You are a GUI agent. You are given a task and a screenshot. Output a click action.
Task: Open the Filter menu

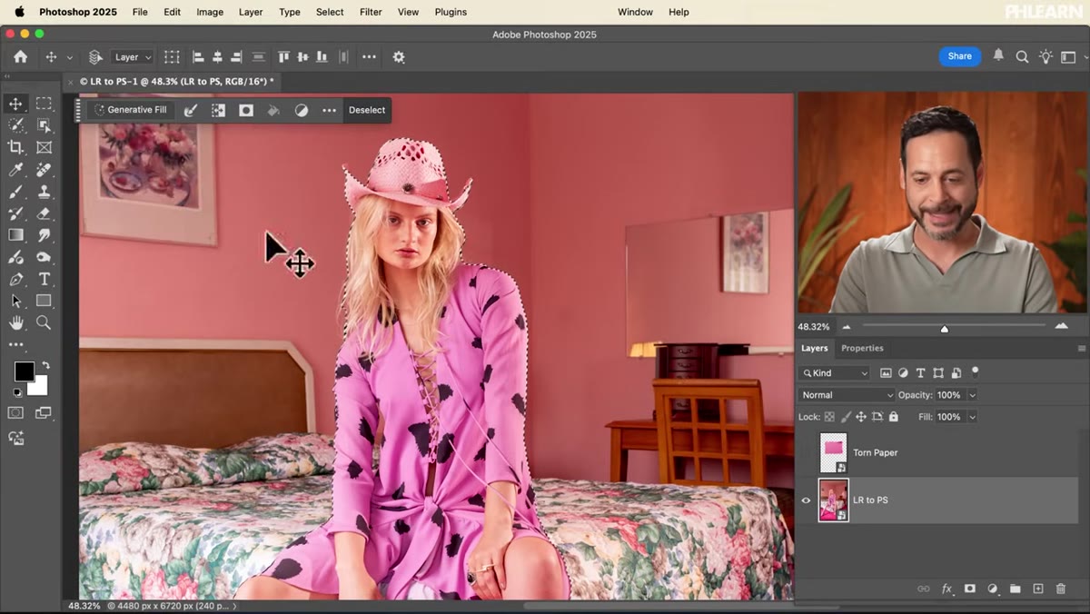coord(371,12)
